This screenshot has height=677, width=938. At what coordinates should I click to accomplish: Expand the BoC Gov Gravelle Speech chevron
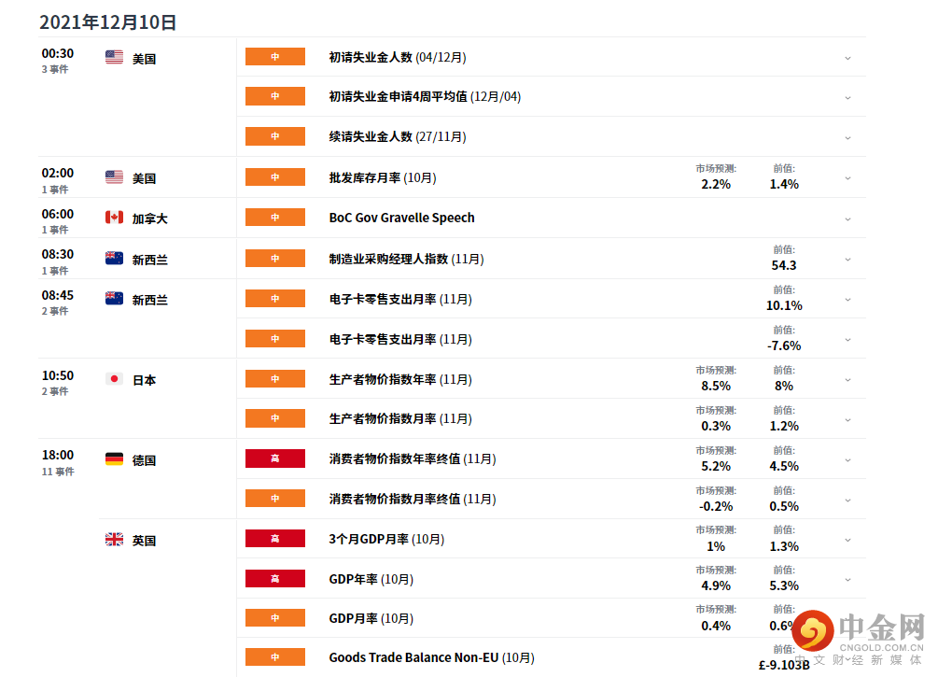(x=847, y=219)
